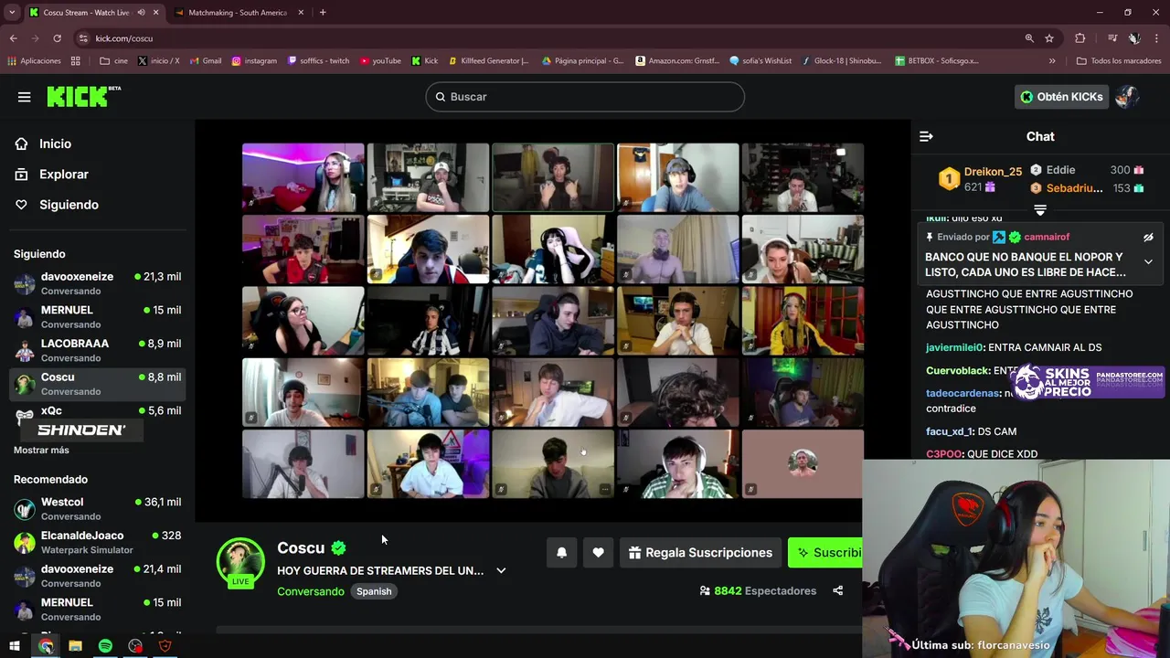1170x658 pixels.
Task: Open Chrome in taskbar
Action: 46,646
